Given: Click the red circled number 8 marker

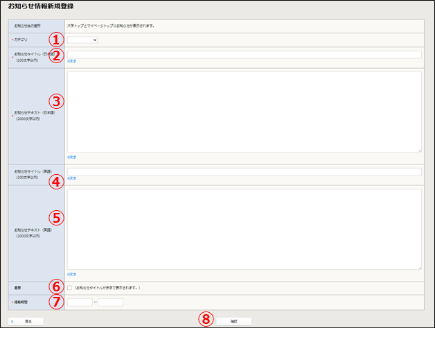Looking at the screenshot, I should [x=205, y=319].
